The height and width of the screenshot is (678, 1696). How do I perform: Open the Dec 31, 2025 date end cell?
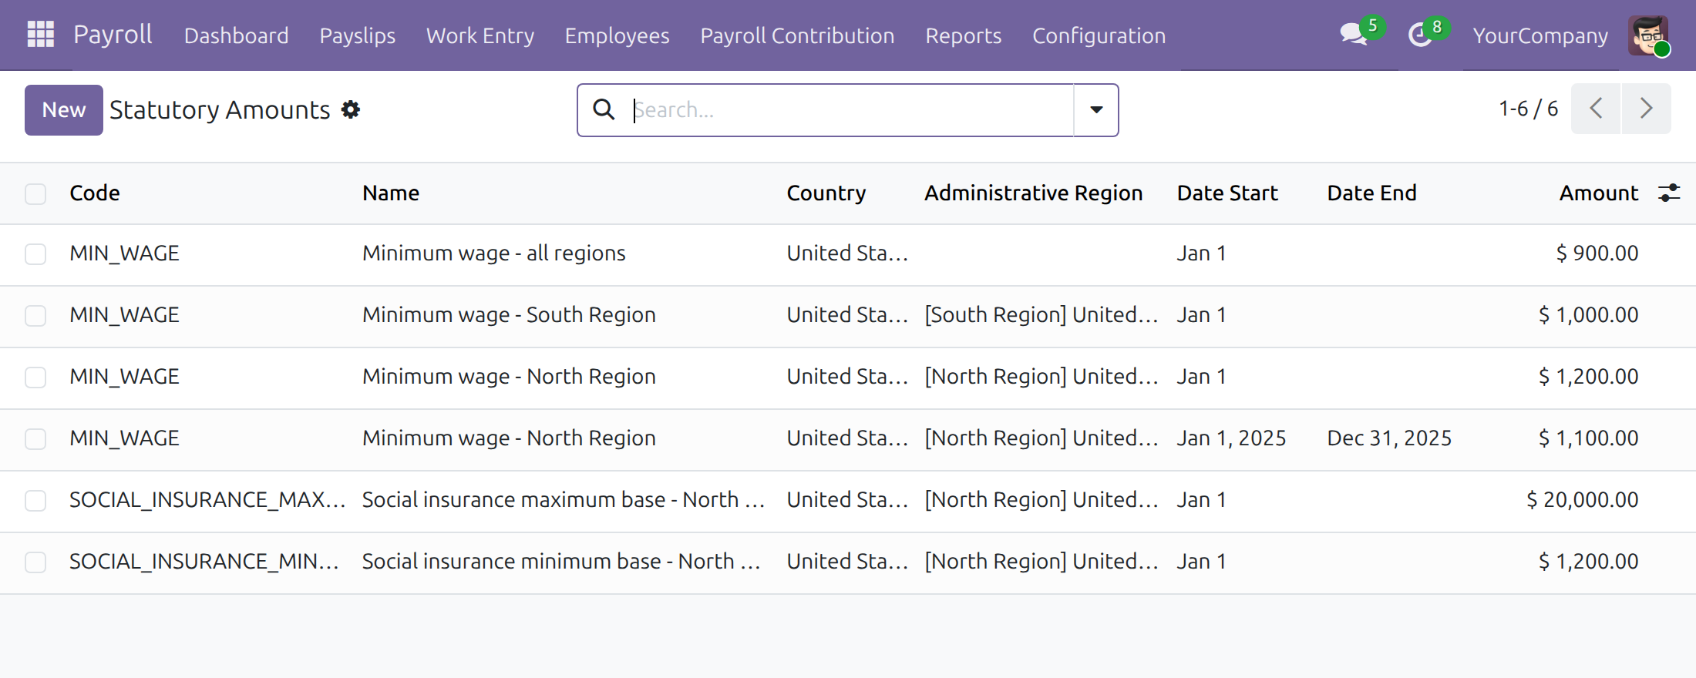[x=1389, y=438]
